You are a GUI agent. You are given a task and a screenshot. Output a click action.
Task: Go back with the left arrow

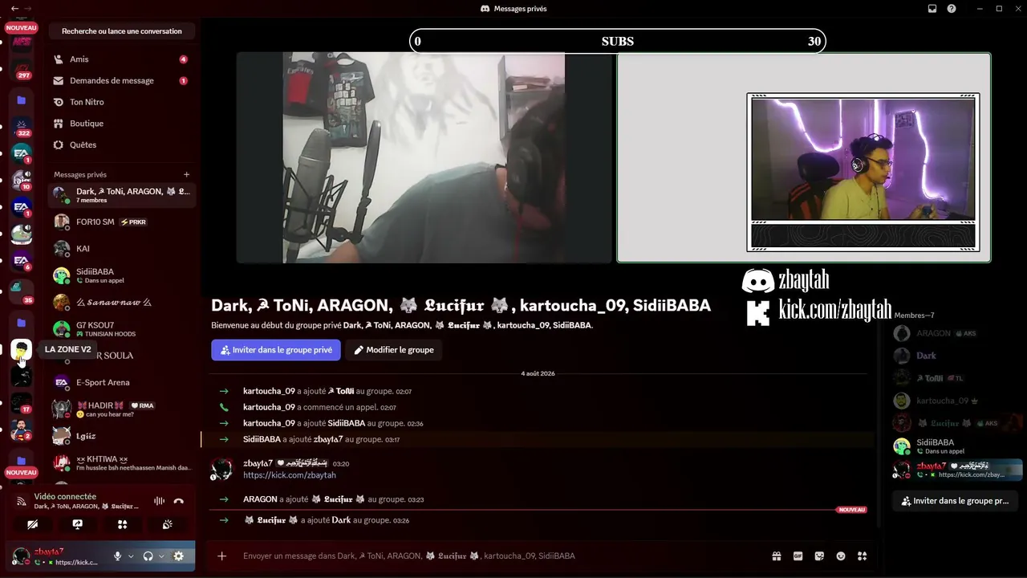click(x=14, y=8)
